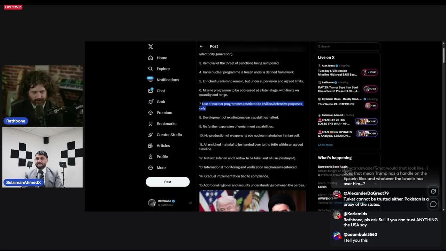Open the Daredevil: Born Again trend
446x251 pixels.
click(x=333, y=167)
